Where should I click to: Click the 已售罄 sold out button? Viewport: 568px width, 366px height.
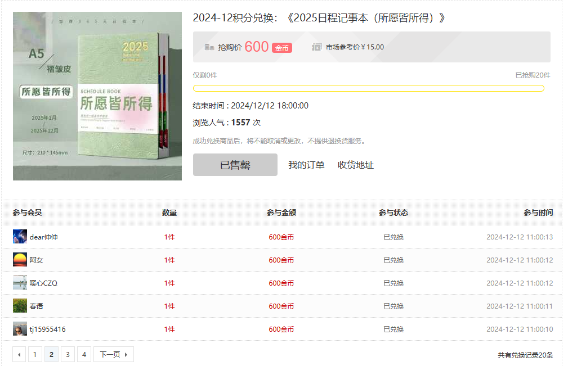click(235, 165)
